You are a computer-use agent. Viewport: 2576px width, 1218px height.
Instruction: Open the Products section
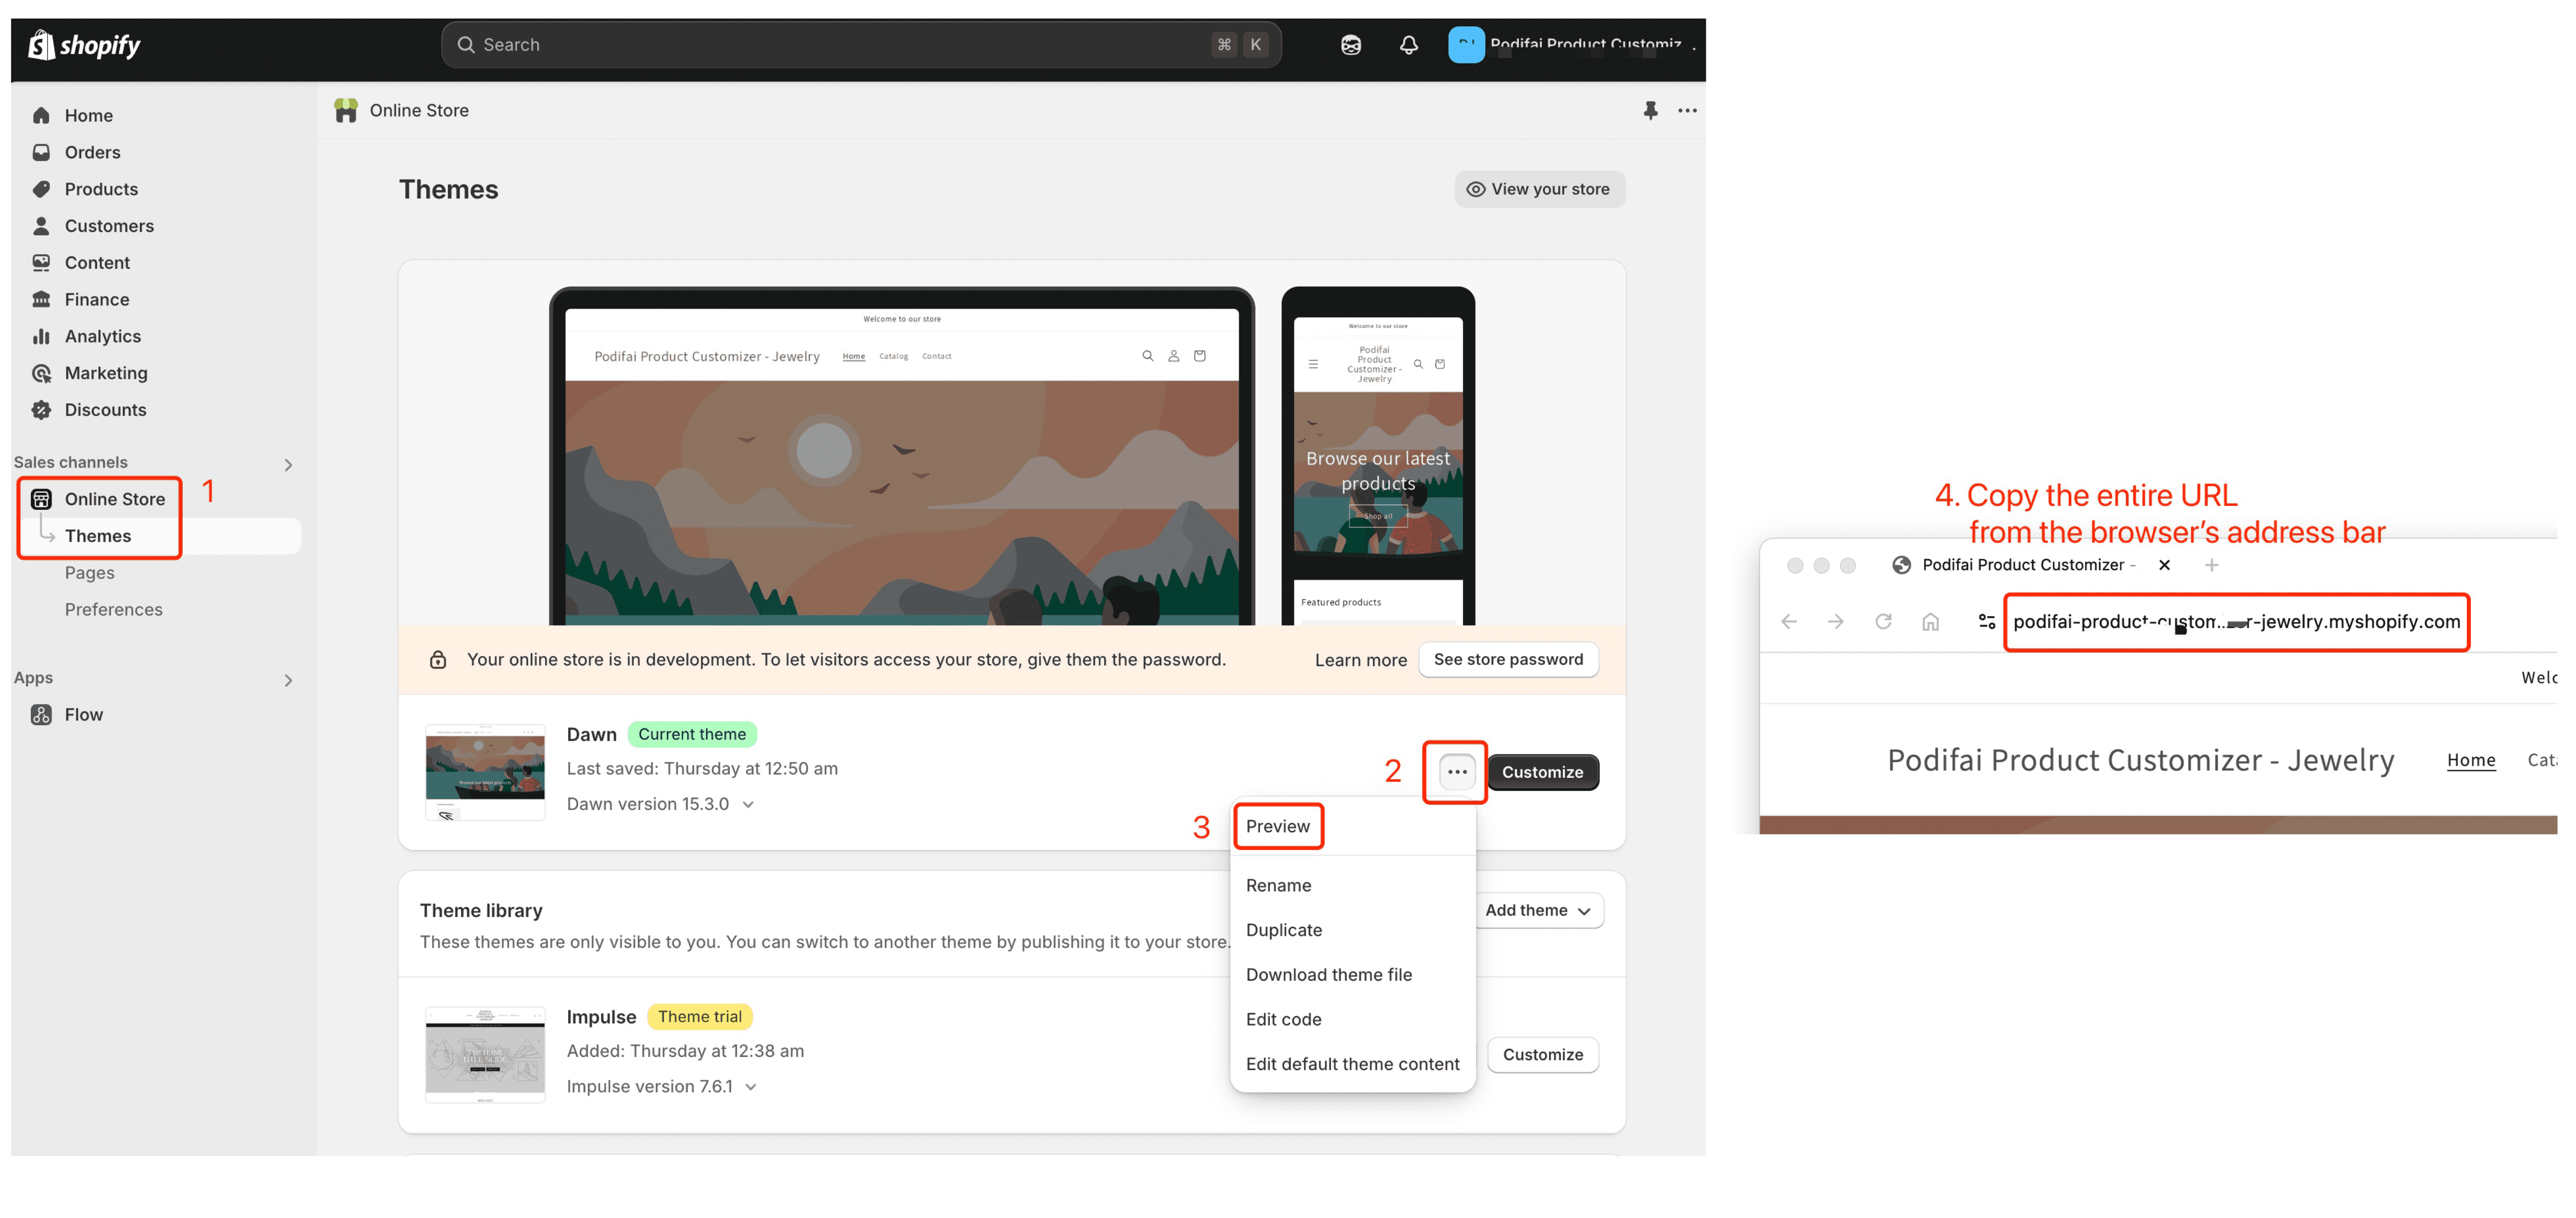click(x=101, y=189)
